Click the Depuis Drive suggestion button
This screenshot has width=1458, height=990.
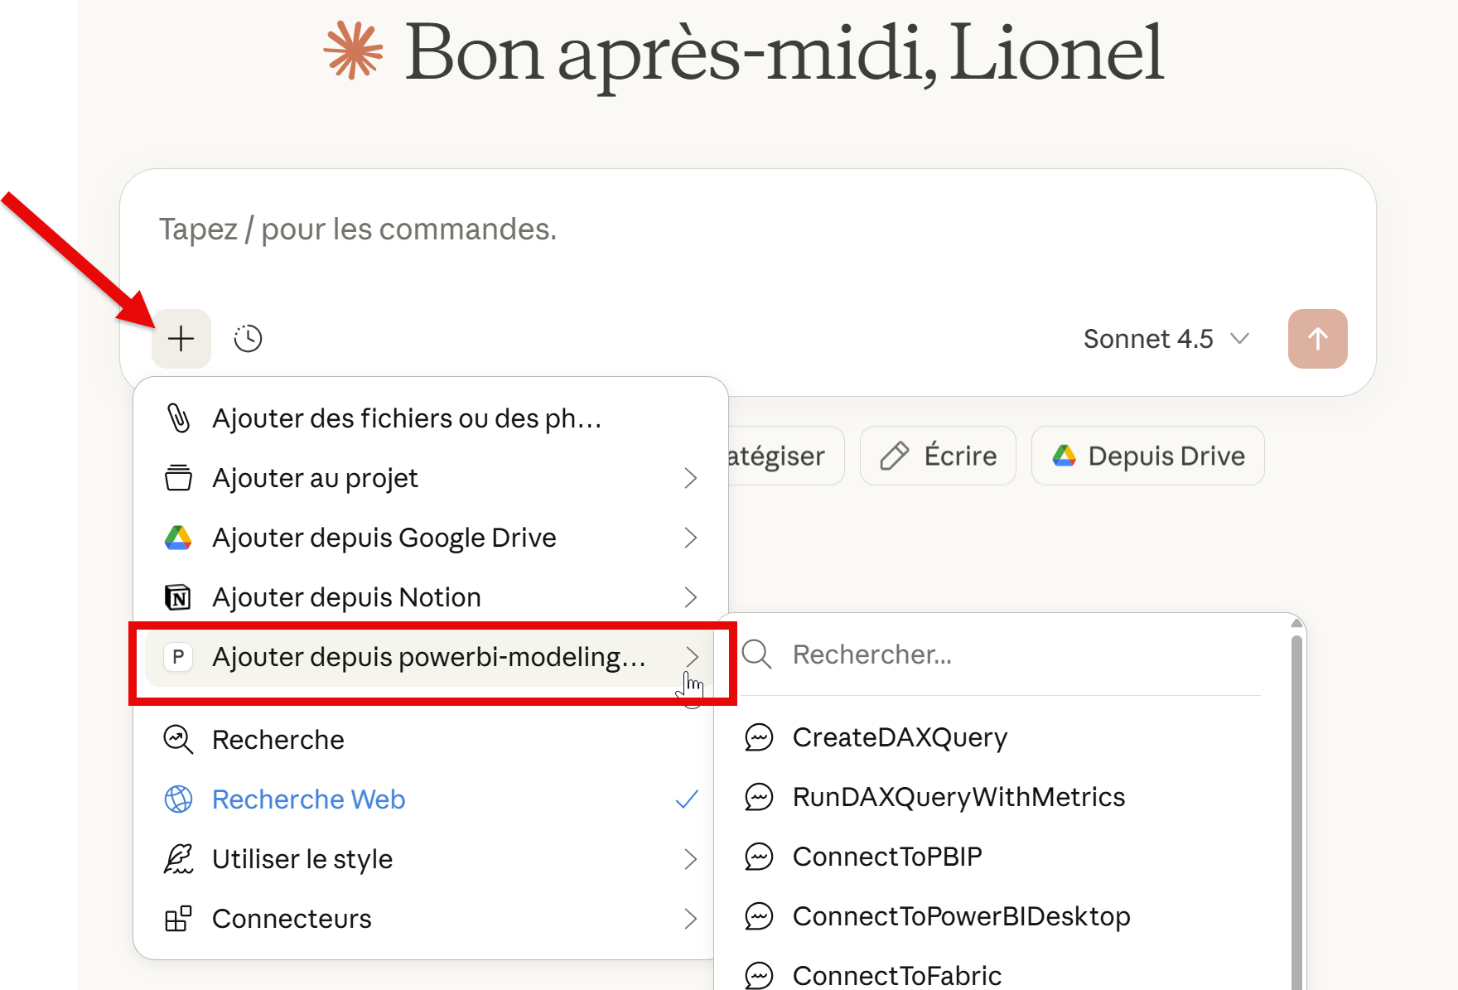click(x=1147, y=456)
